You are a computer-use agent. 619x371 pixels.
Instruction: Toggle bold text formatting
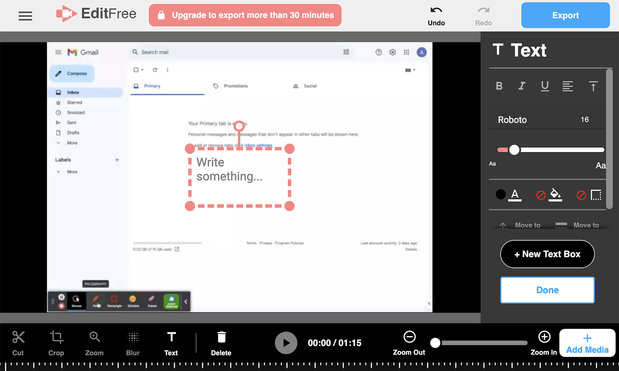click(499, 86)
